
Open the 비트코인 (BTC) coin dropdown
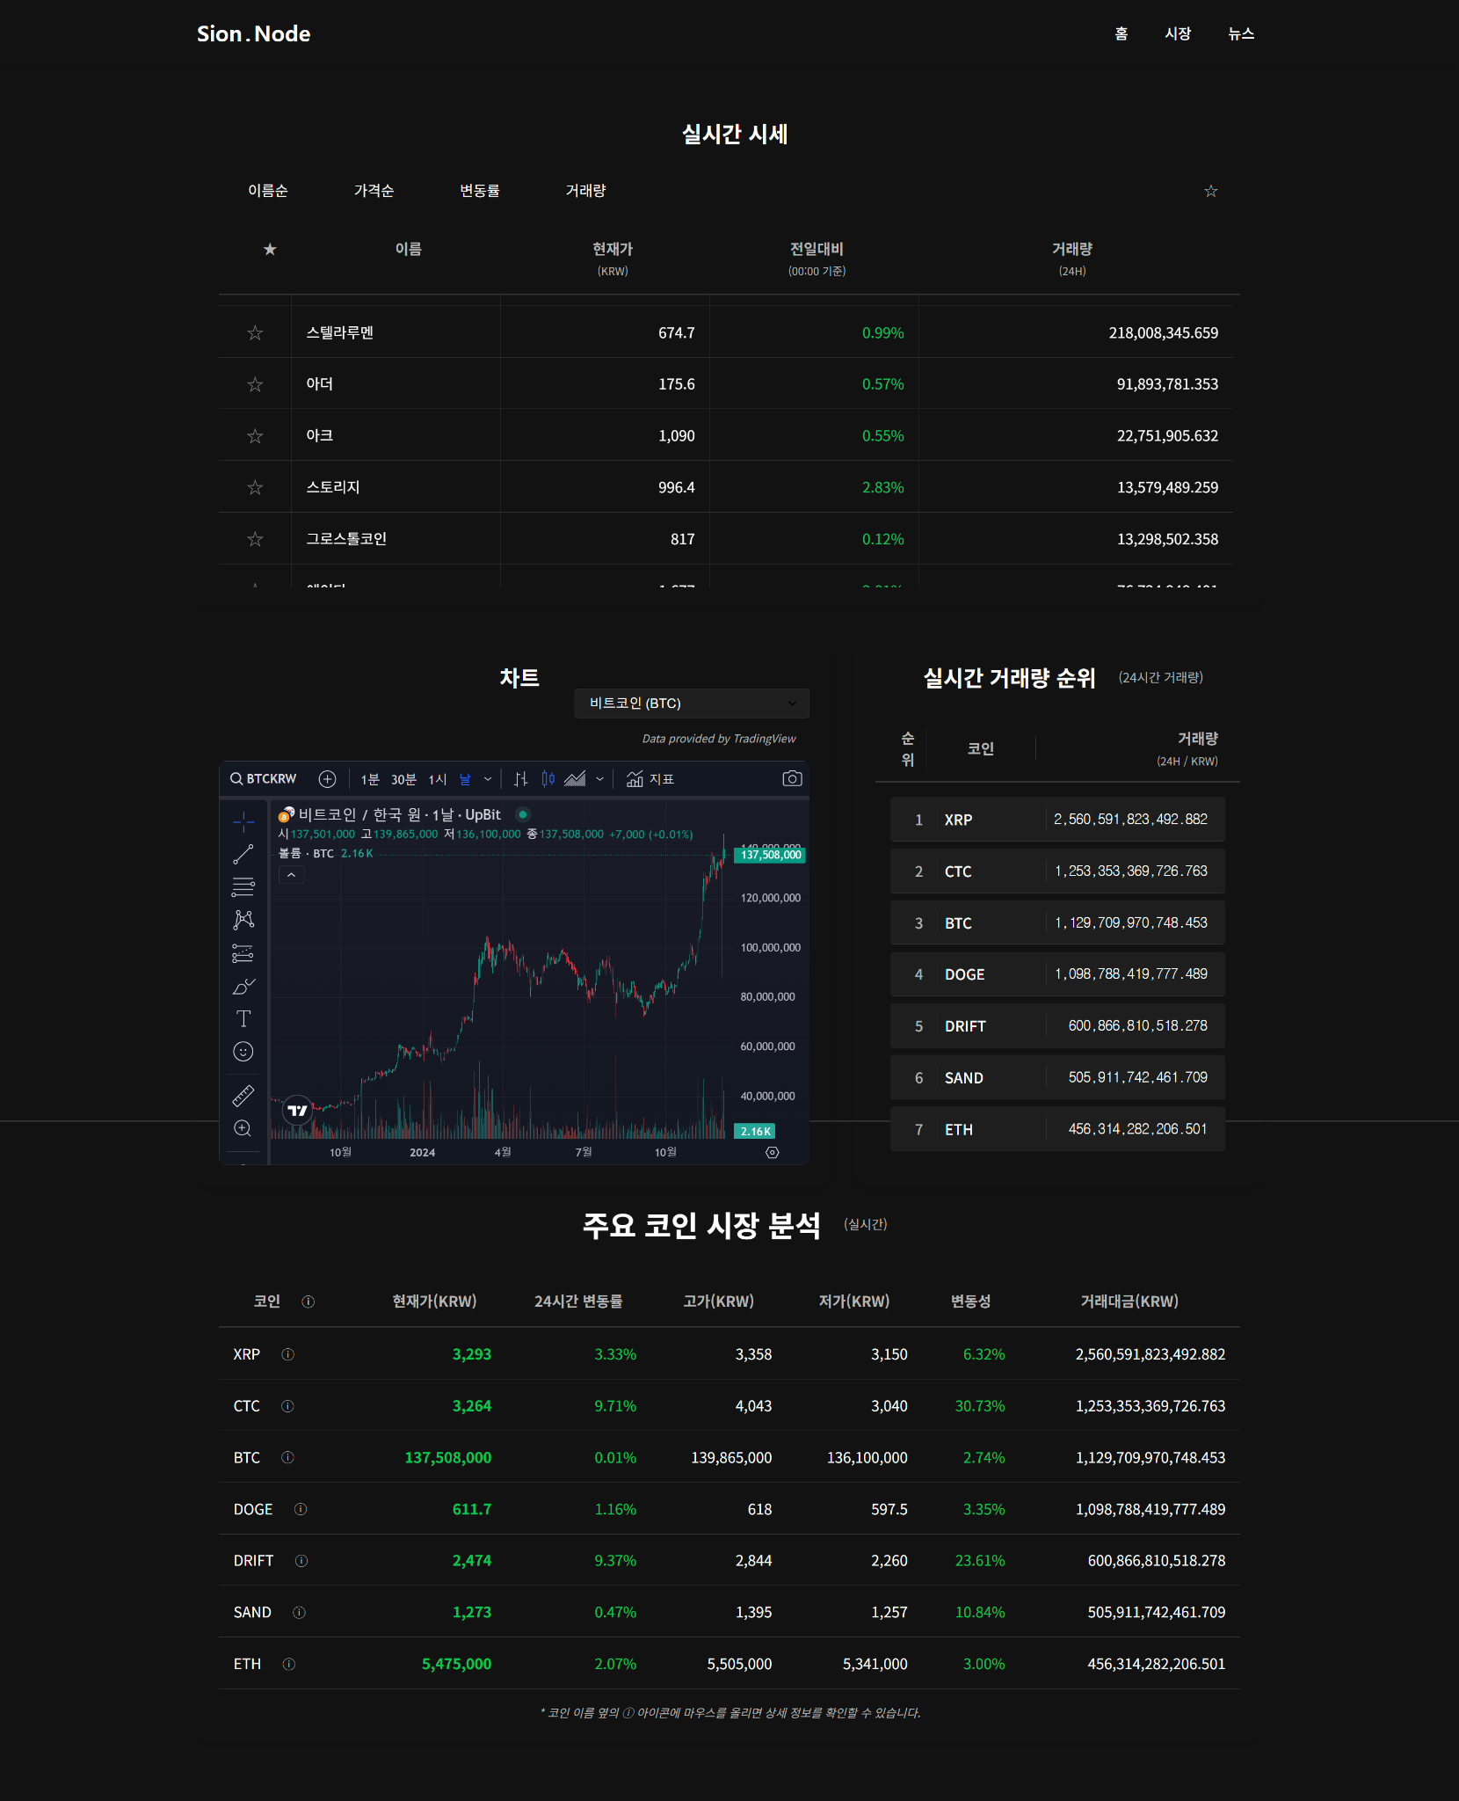691,704
